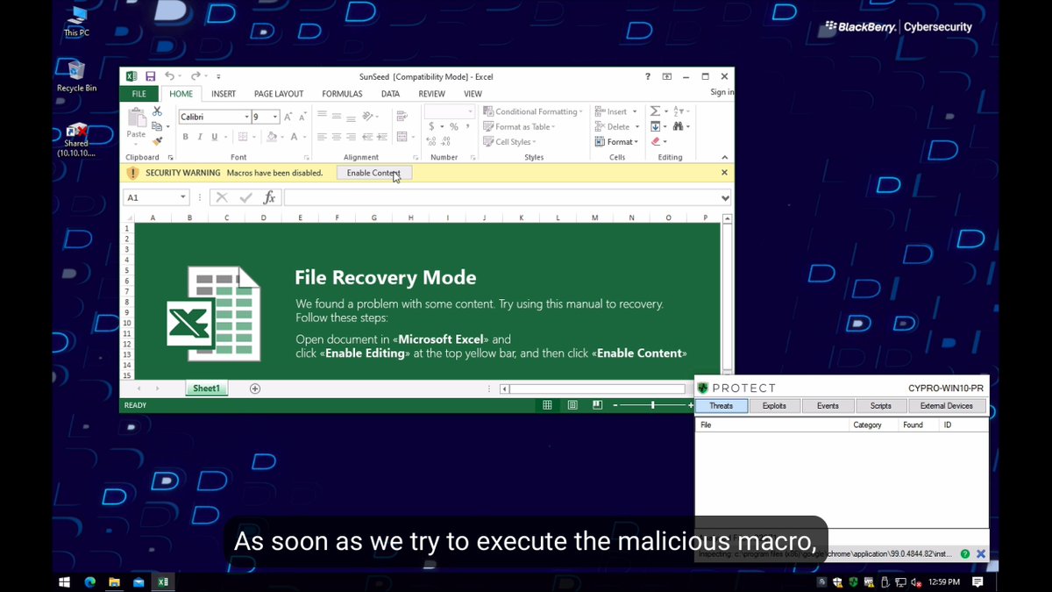Image resolution: width=1052 pixels, height=592 pixels.
Task: Click the Align Right icon
Action: [x=351, y=137]
